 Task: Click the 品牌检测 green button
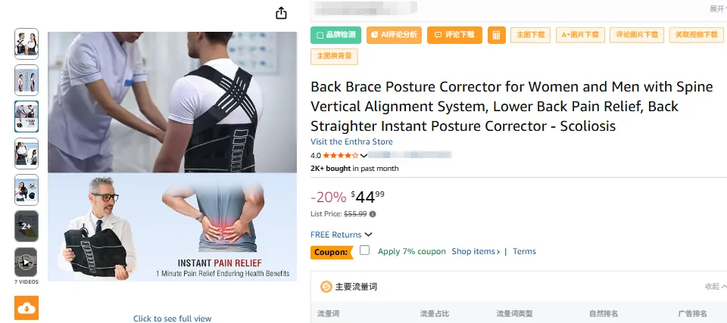(335, 36)
